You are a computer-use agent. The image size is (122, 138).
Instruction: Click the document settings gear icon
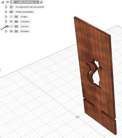pos(11,7)
